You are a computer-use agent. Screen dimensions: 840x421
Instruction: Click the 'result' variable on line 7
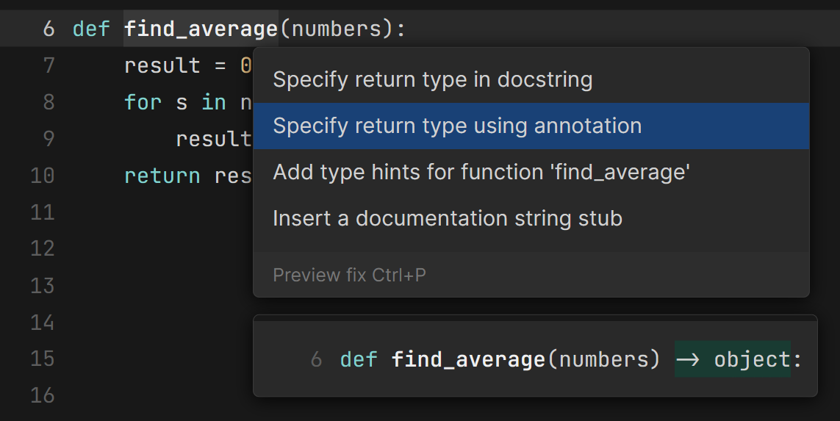point(162,66)
